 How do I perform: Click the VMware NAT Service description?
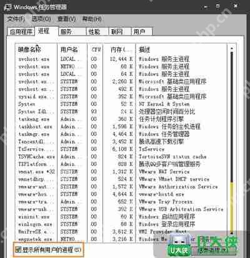click(164, 172)
